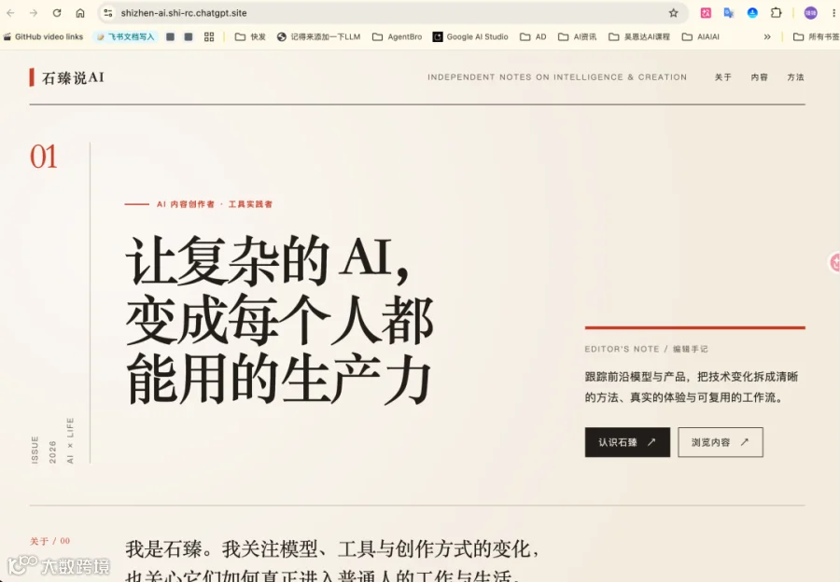Click the AI 内容创作者 · 工具实践者 label
The image size is (840, 582).
pos(215,204)
